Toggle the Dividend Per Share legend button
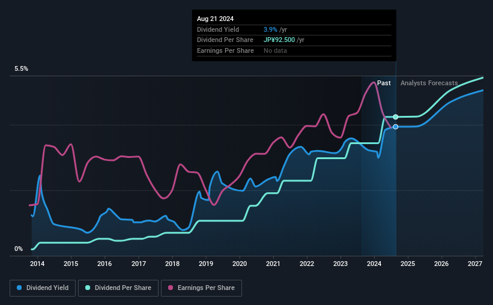This screenshot has height=305, width=493. coord(118,288)
